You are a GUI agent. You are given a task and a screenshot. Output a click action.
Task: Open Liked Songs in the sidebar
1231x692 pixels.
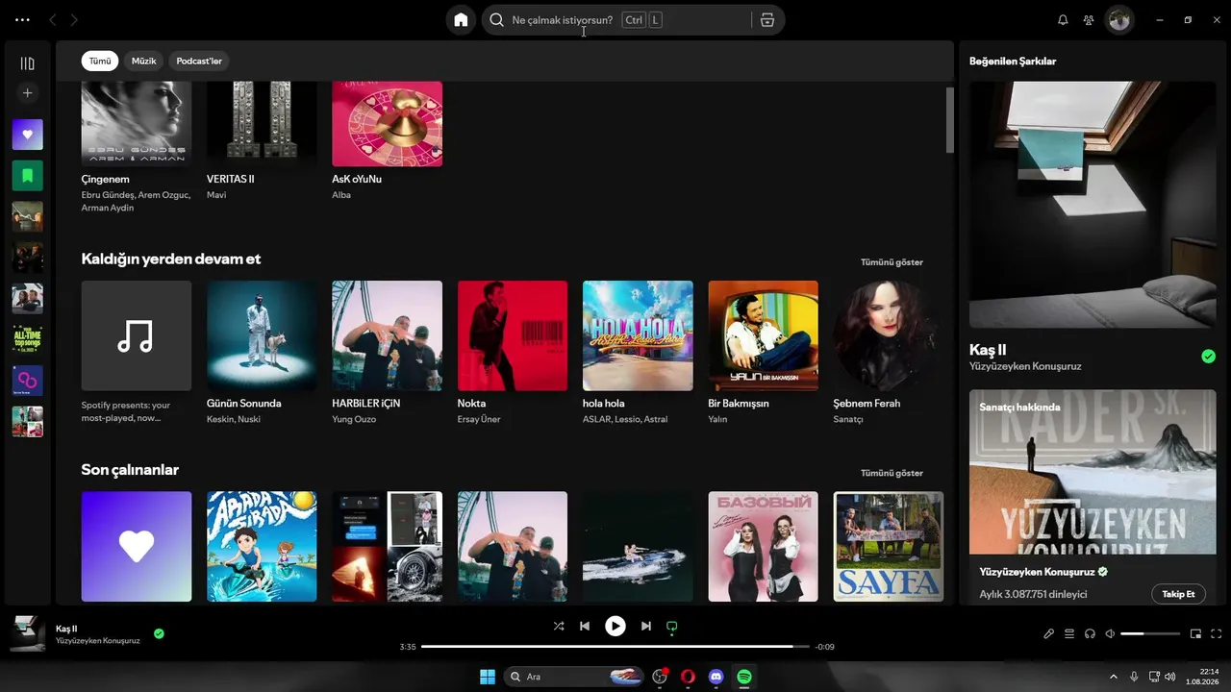point(27,135)
